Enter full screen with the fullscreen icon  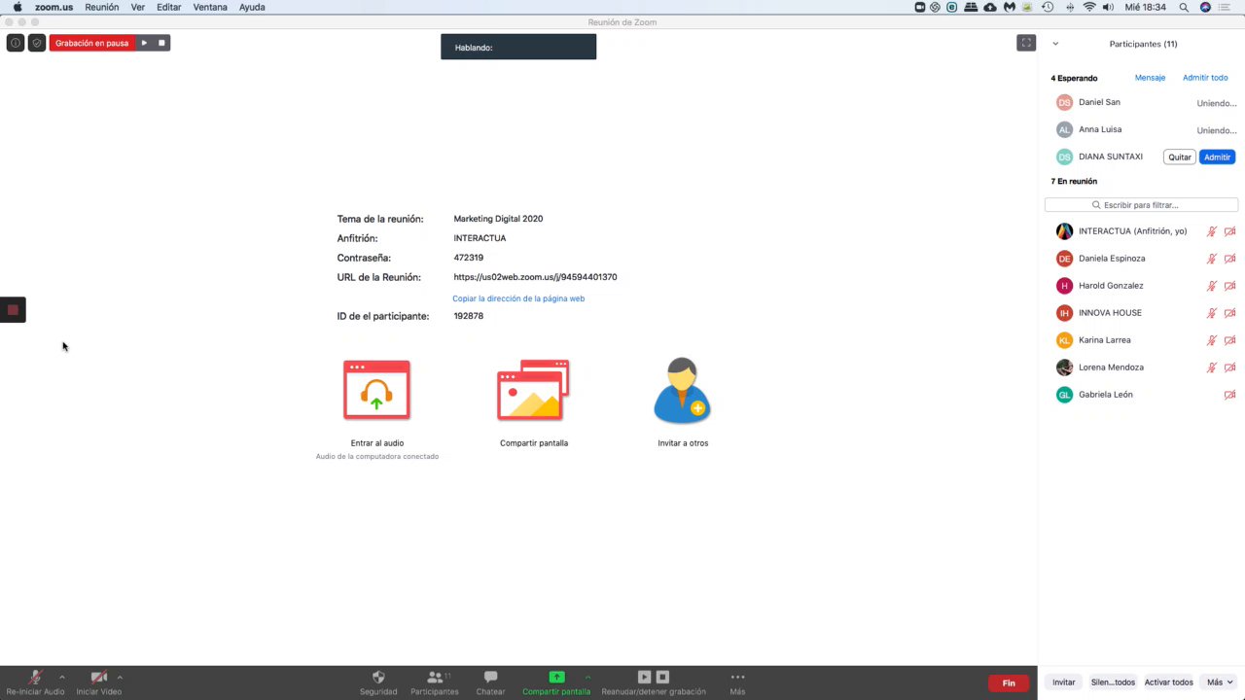(1026, 43)
